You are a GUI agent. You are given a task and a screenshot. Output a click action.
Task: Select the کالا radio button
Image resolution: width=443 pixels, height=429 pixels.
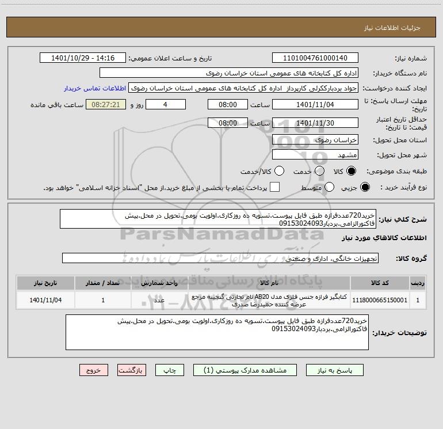(x=351, y=171)
